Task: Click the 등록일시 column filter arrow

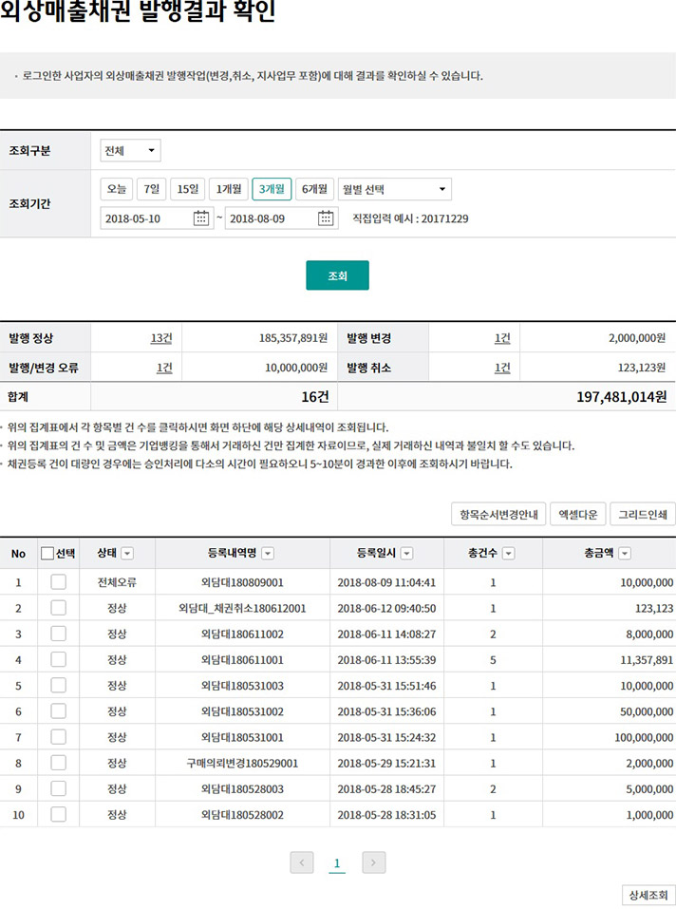Action: [407, 554]
